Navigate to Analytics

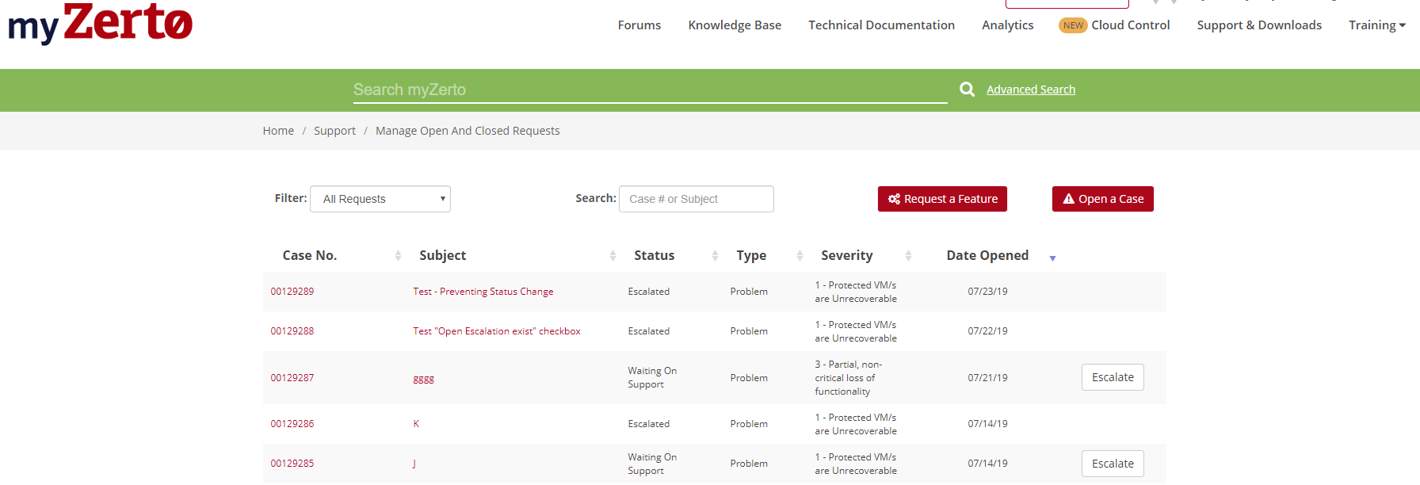1008,25
